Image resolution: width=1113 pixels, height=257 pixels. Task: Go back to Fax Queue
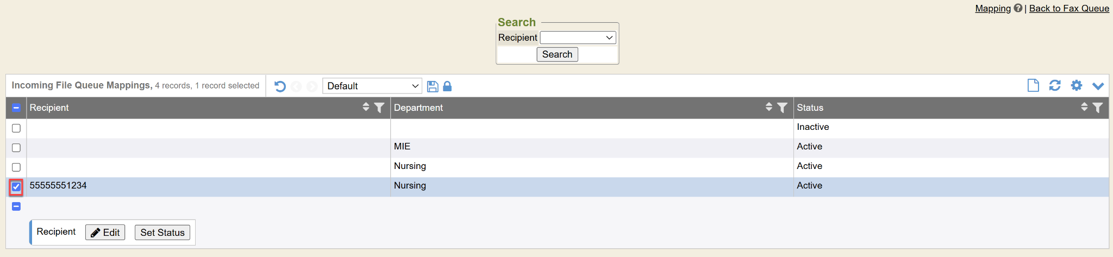(x=1069, y=8)
